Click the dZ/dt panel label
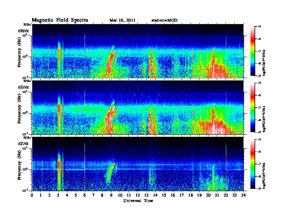The height and width of the screenshot is (224, 290). pos(23,143)
